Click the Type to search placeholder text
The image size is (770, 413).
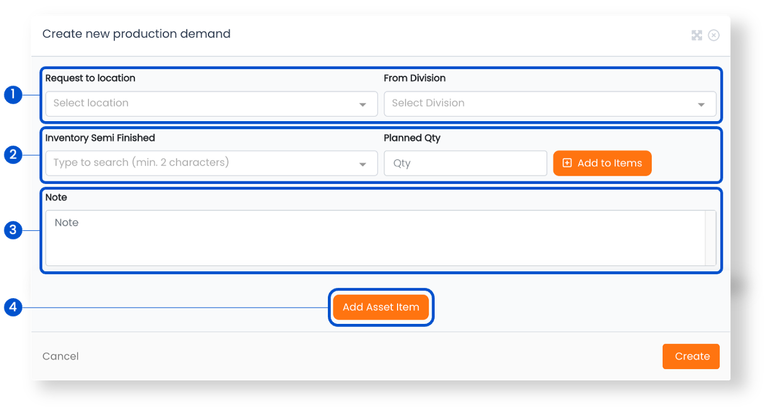[x=141, y=163]
